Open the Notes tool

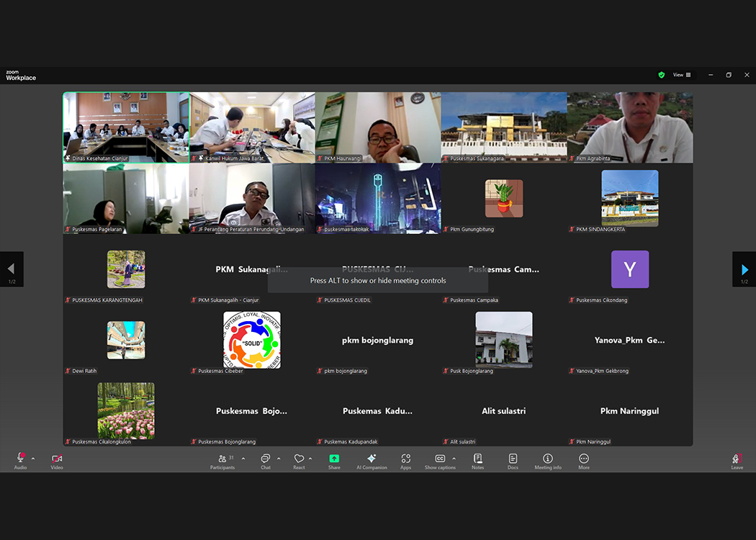[477, 460]
